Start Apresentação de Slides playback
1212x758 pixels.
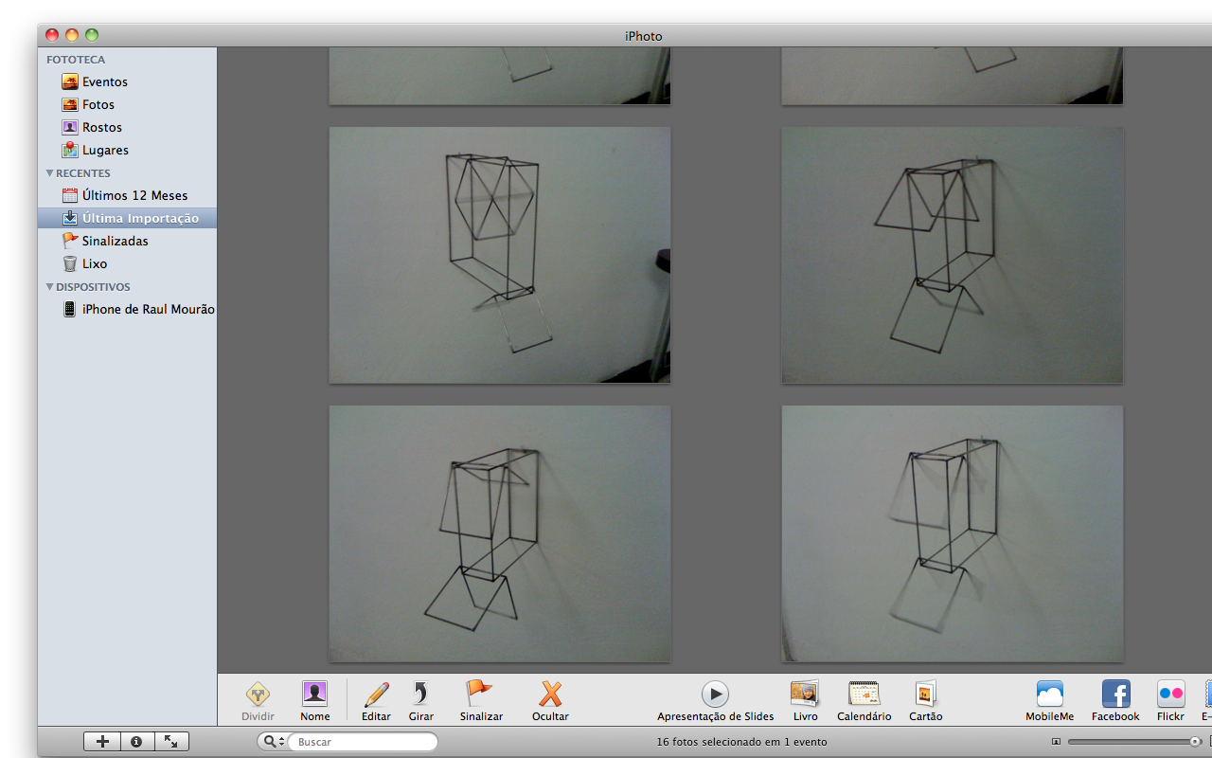pos(715,695)
